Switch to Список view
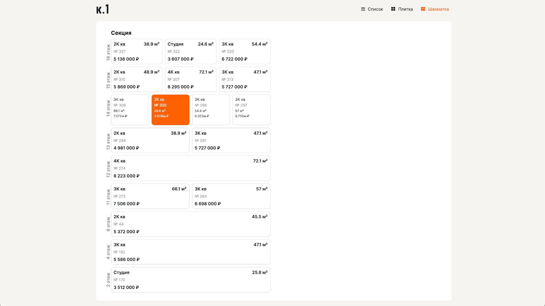Image resolution: width=545 pixels, height=306 pixels. tap(372, 9)
